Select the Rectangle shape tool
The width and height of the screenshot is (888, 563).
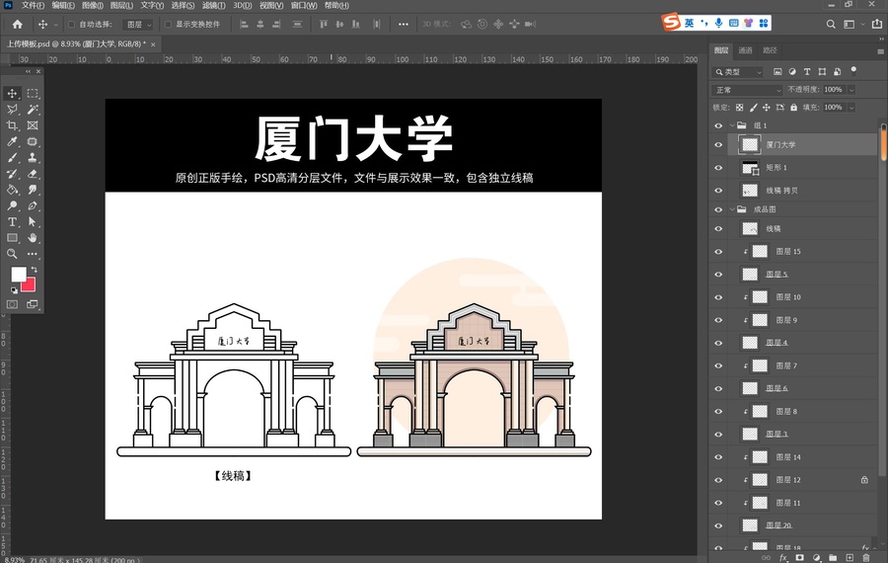point(12,238)
